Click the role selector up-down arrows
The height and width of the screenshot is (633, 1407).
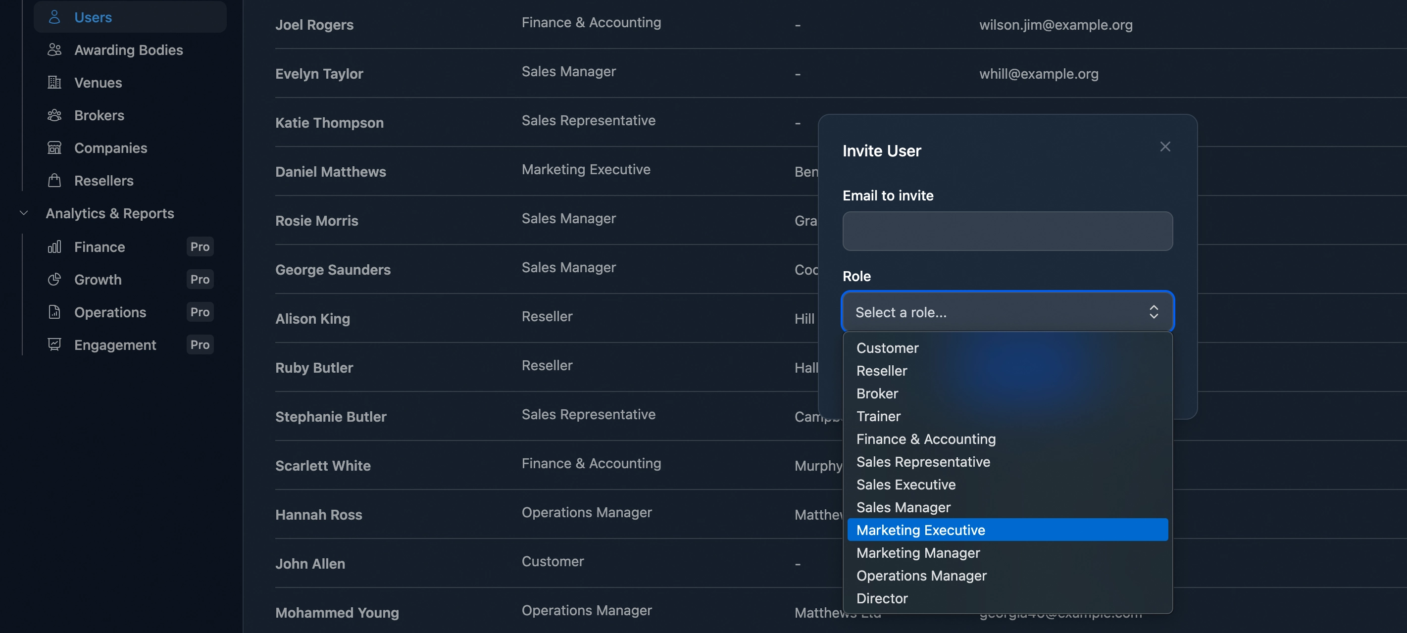(x=1153, y=312)
